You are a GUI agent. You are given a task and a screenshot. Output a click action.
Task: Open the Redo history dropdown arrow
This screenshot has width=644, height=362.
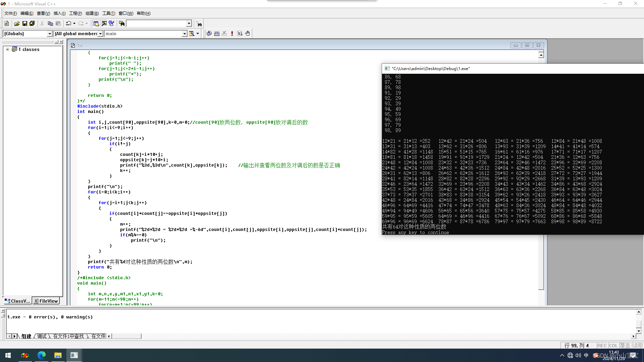point(87,23)
